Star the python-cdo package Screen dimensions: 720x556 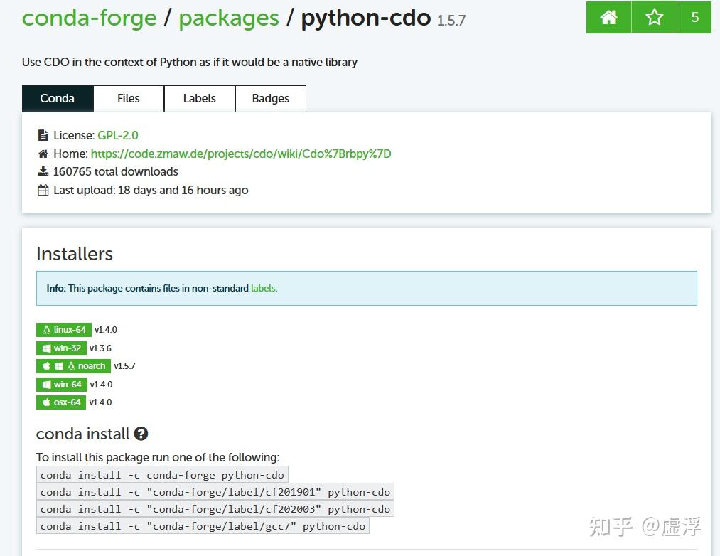click(x=652, y=17)
